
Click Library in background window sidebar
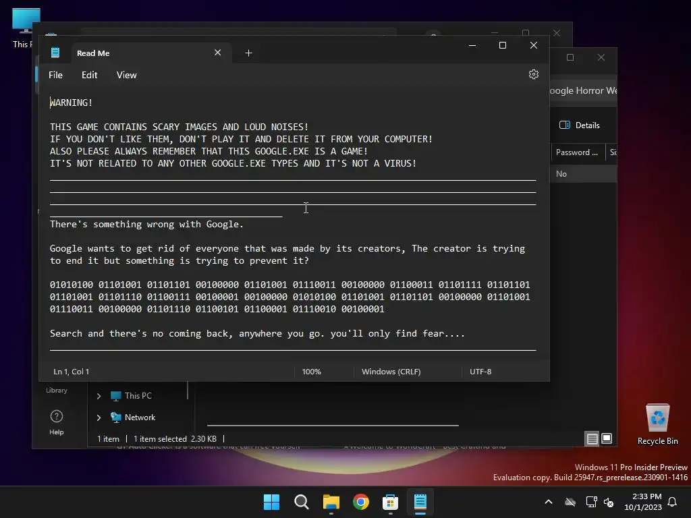pos(57,390)
